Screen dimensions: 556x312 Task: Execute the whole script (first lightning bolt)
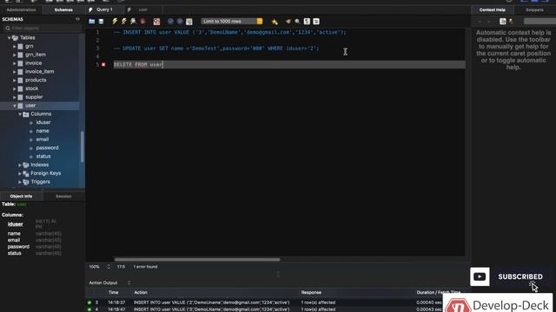point(115,22)
